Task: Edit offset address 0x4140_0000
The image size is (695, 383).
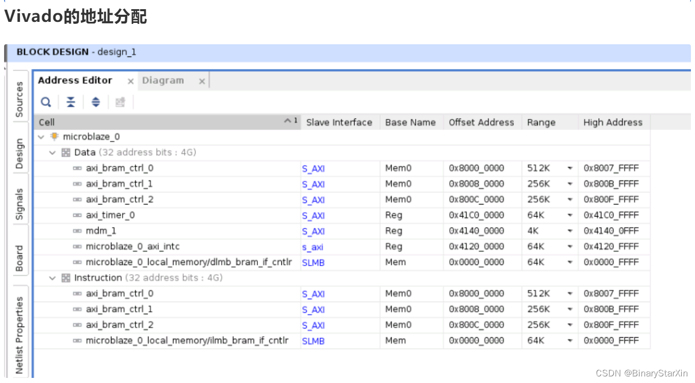Action: tap(476, 231)
